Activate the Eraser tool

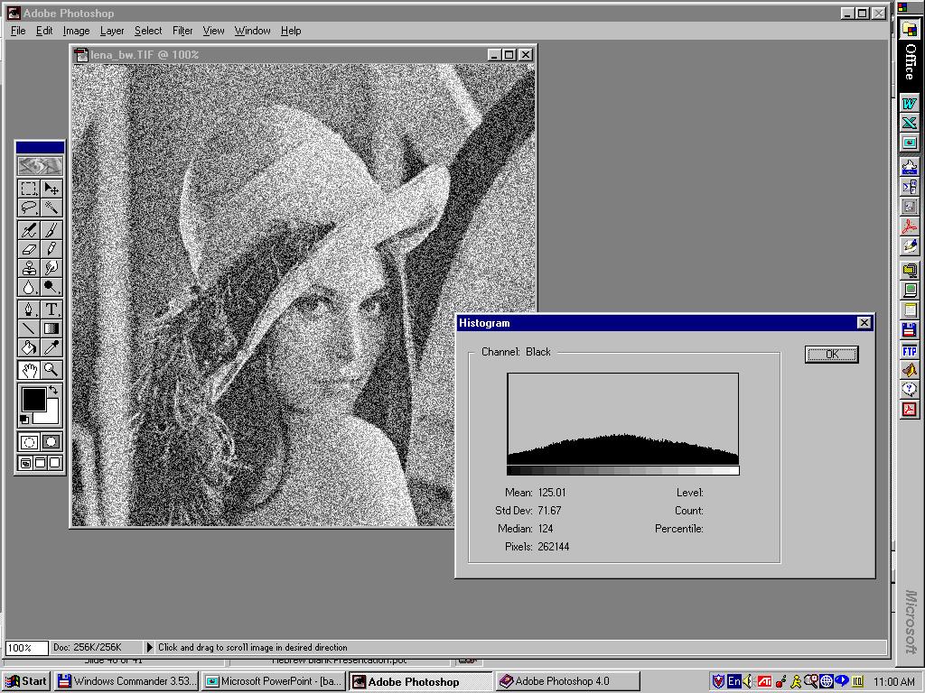(28, 249)
